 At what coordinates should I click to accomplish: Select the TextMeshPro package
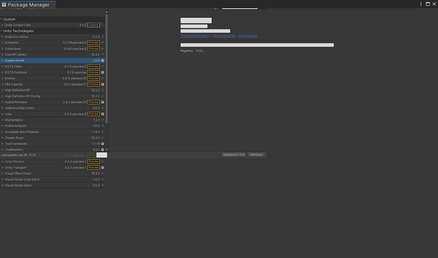(53, 150)
